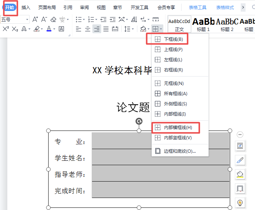This screenshot has width=255, height=210.
Task: Click the character border icon
Action: point(61,29)
